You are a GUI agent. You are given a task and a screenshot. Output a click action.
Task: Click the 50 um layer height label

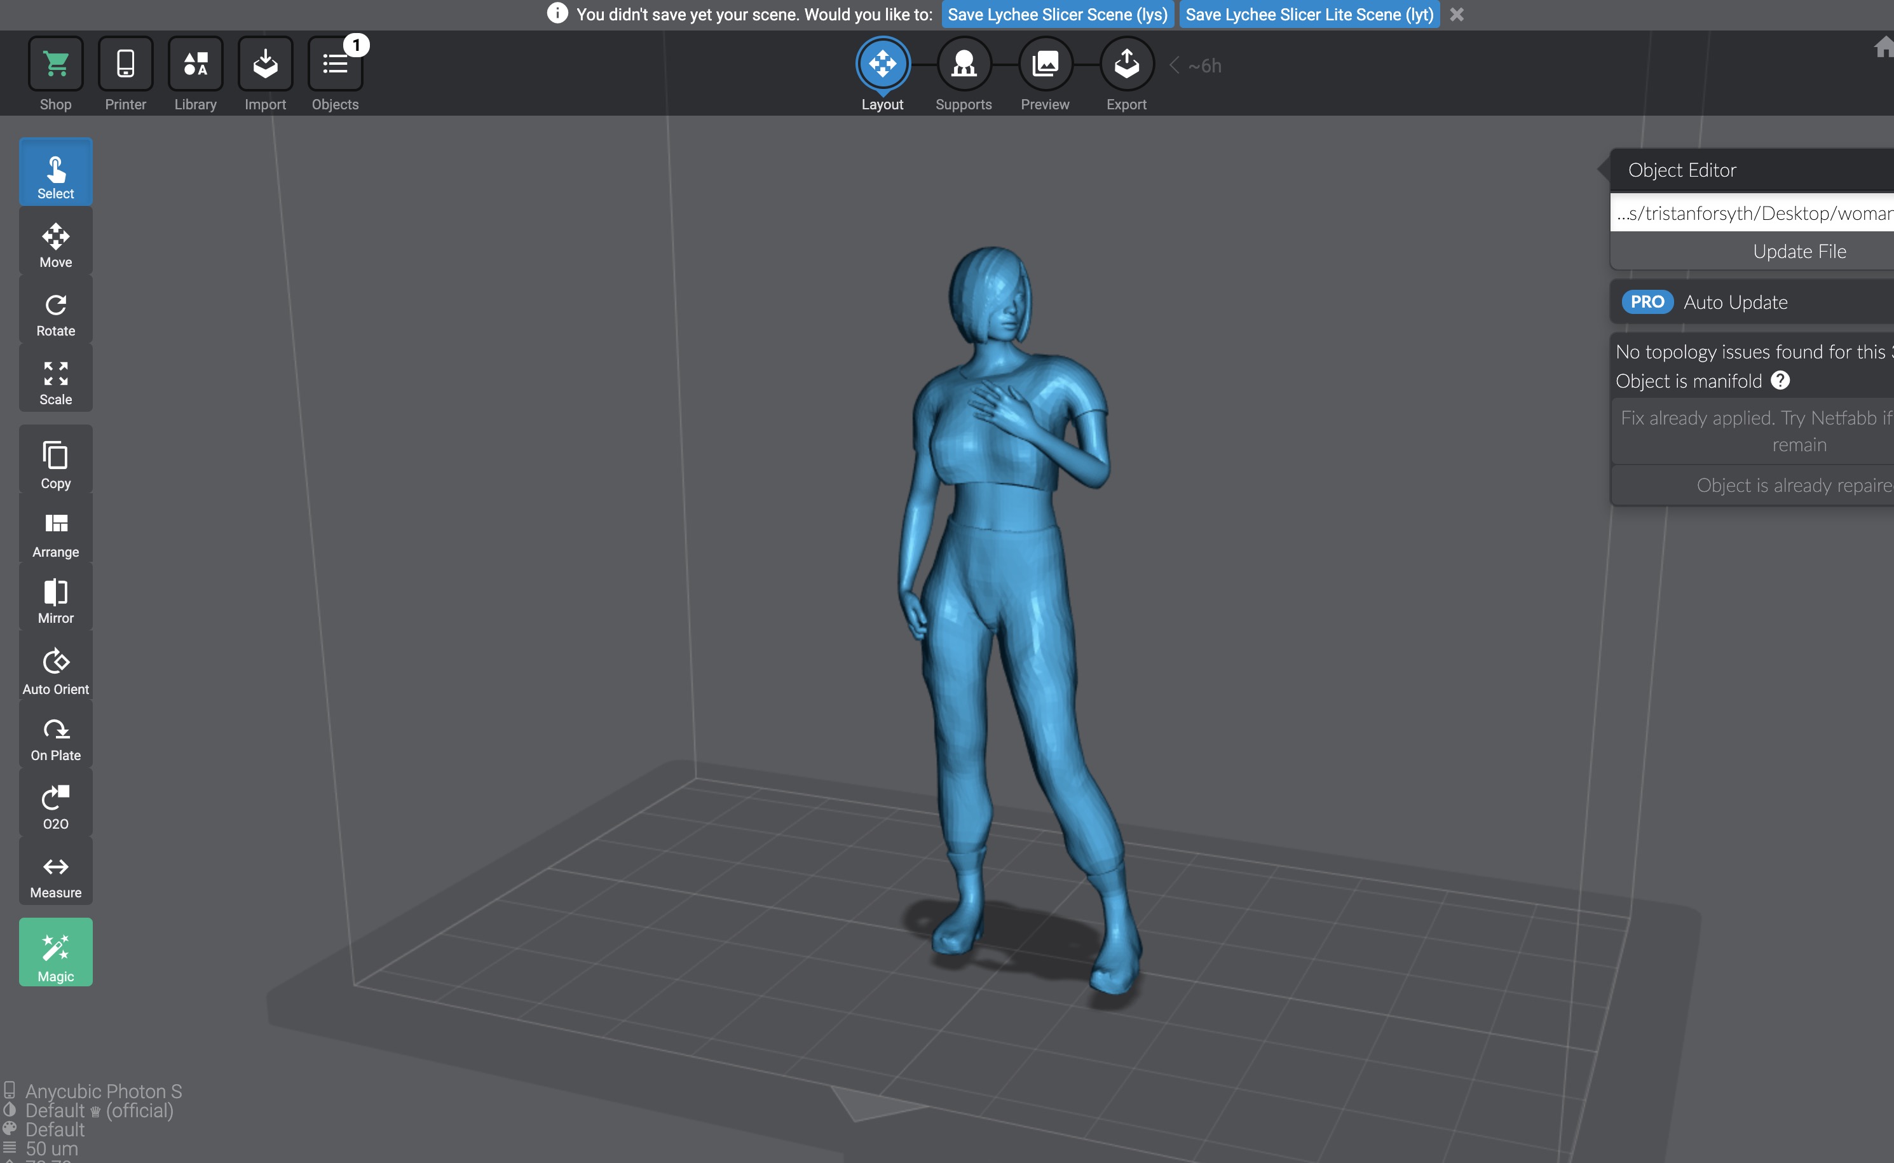coord(51,1149)
